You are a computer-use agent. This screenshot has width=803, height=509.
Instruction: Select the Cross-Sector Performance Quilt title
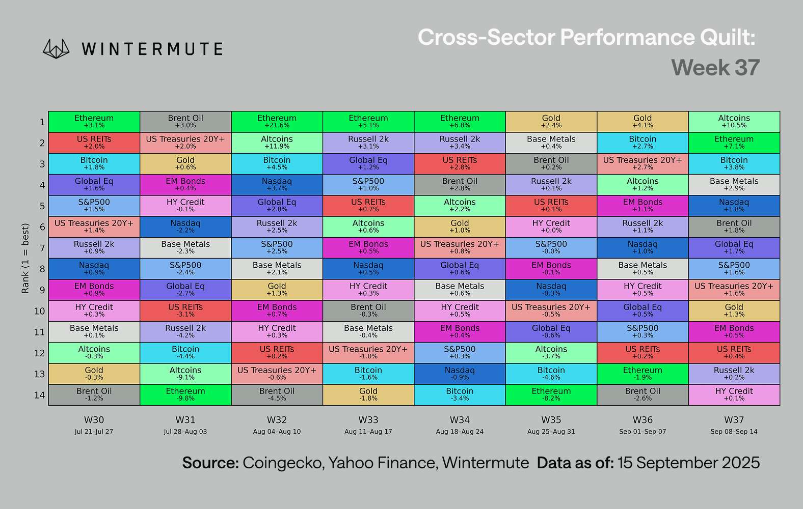coord(586,37)
